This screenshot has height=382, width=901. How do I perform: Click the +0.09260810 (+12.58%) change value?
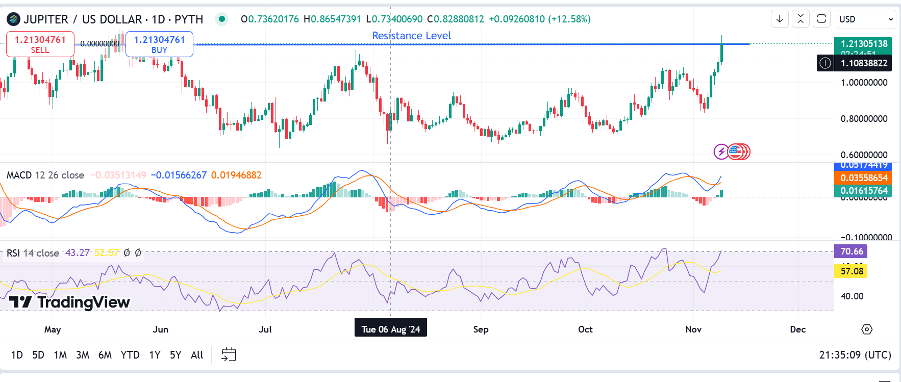click(540, 19)
